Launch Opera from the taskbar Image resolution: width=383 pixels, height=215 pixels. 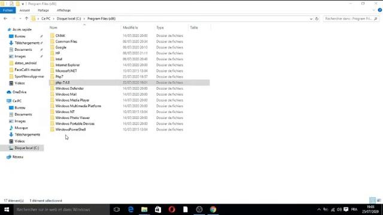172,210
